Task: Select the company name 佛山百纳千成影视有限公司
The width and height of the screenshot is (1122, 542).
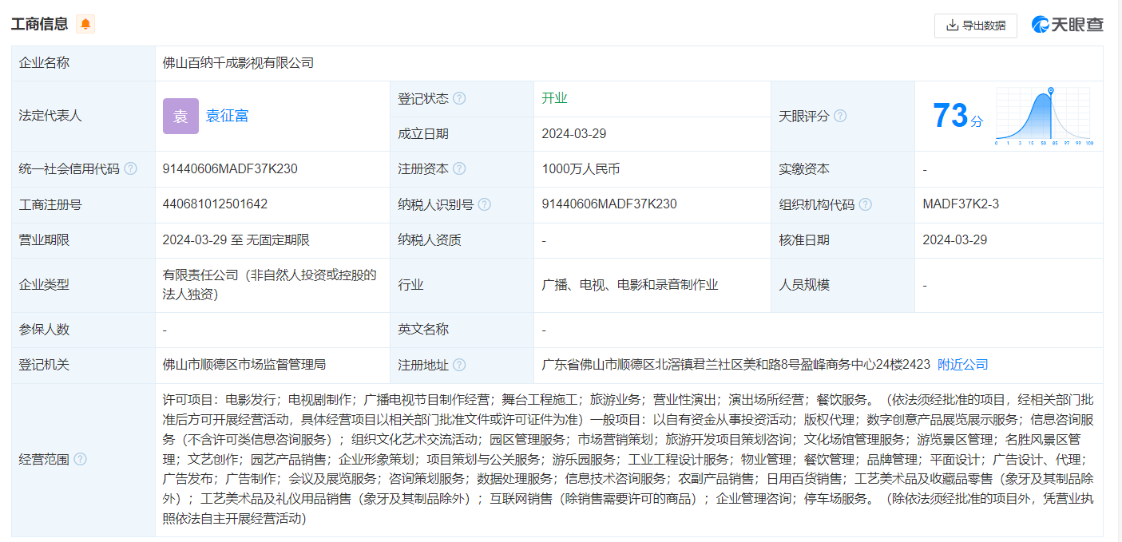Action: tap(238, 62)
